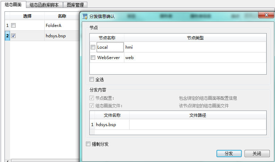
Task: Uncheck the hdsys.bsp row checkbox
Action: click(x=13, y=36)
